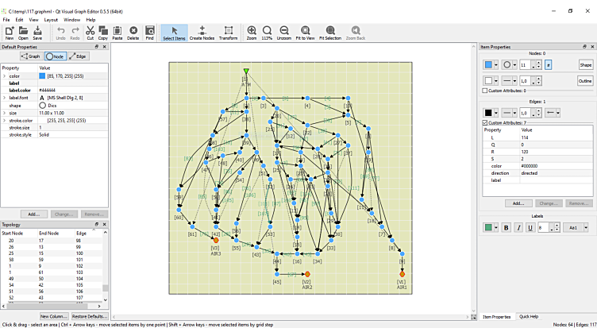This screenshot has width=597, height=336.
Task: Click the New Column button
Action: 54,316
